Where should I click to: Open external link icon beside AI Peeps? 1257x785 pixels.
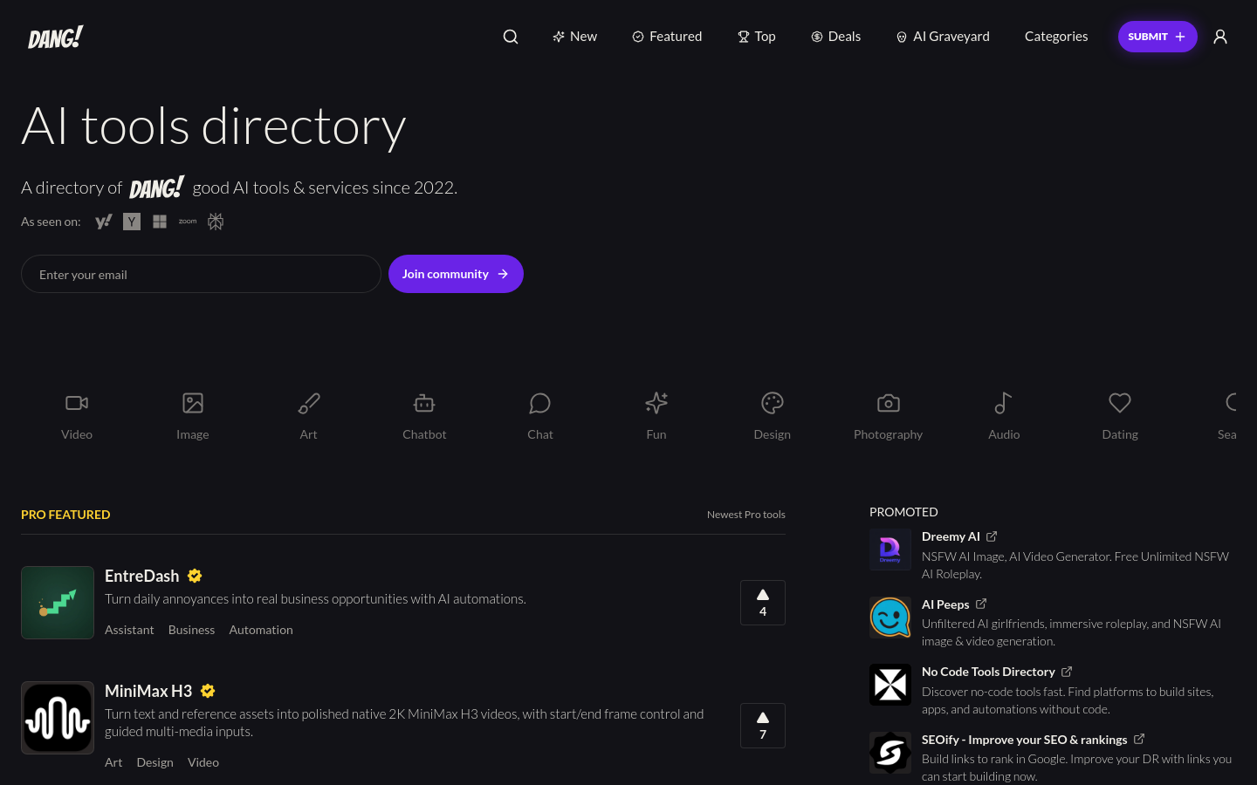981,604
